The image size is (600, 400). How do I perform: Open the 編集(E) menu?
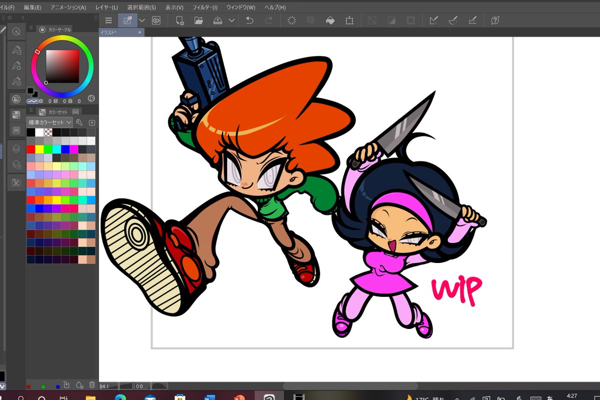tap(32, 7)
